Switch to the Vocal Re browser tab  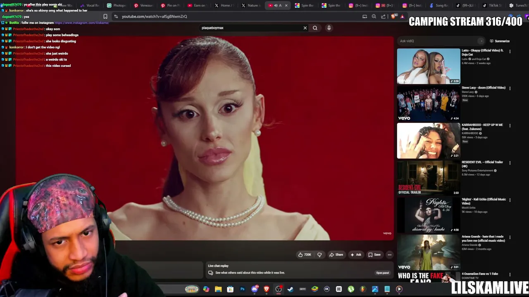coord(90,5)
